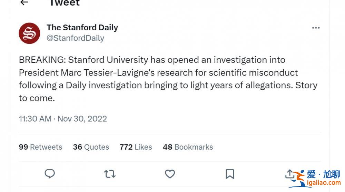Show the 48 Bookmarks count
Image resolution: width=345 pixels, height=192 pixels.
[x=188, y=147]
